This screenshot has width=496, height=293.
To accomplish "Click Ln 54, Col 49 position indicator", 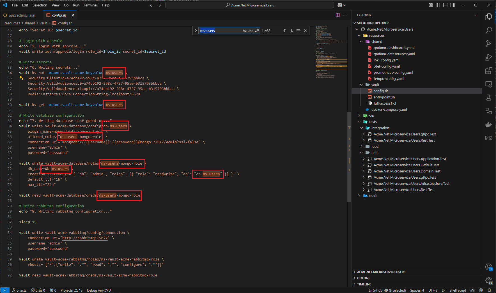I will 387,290.
